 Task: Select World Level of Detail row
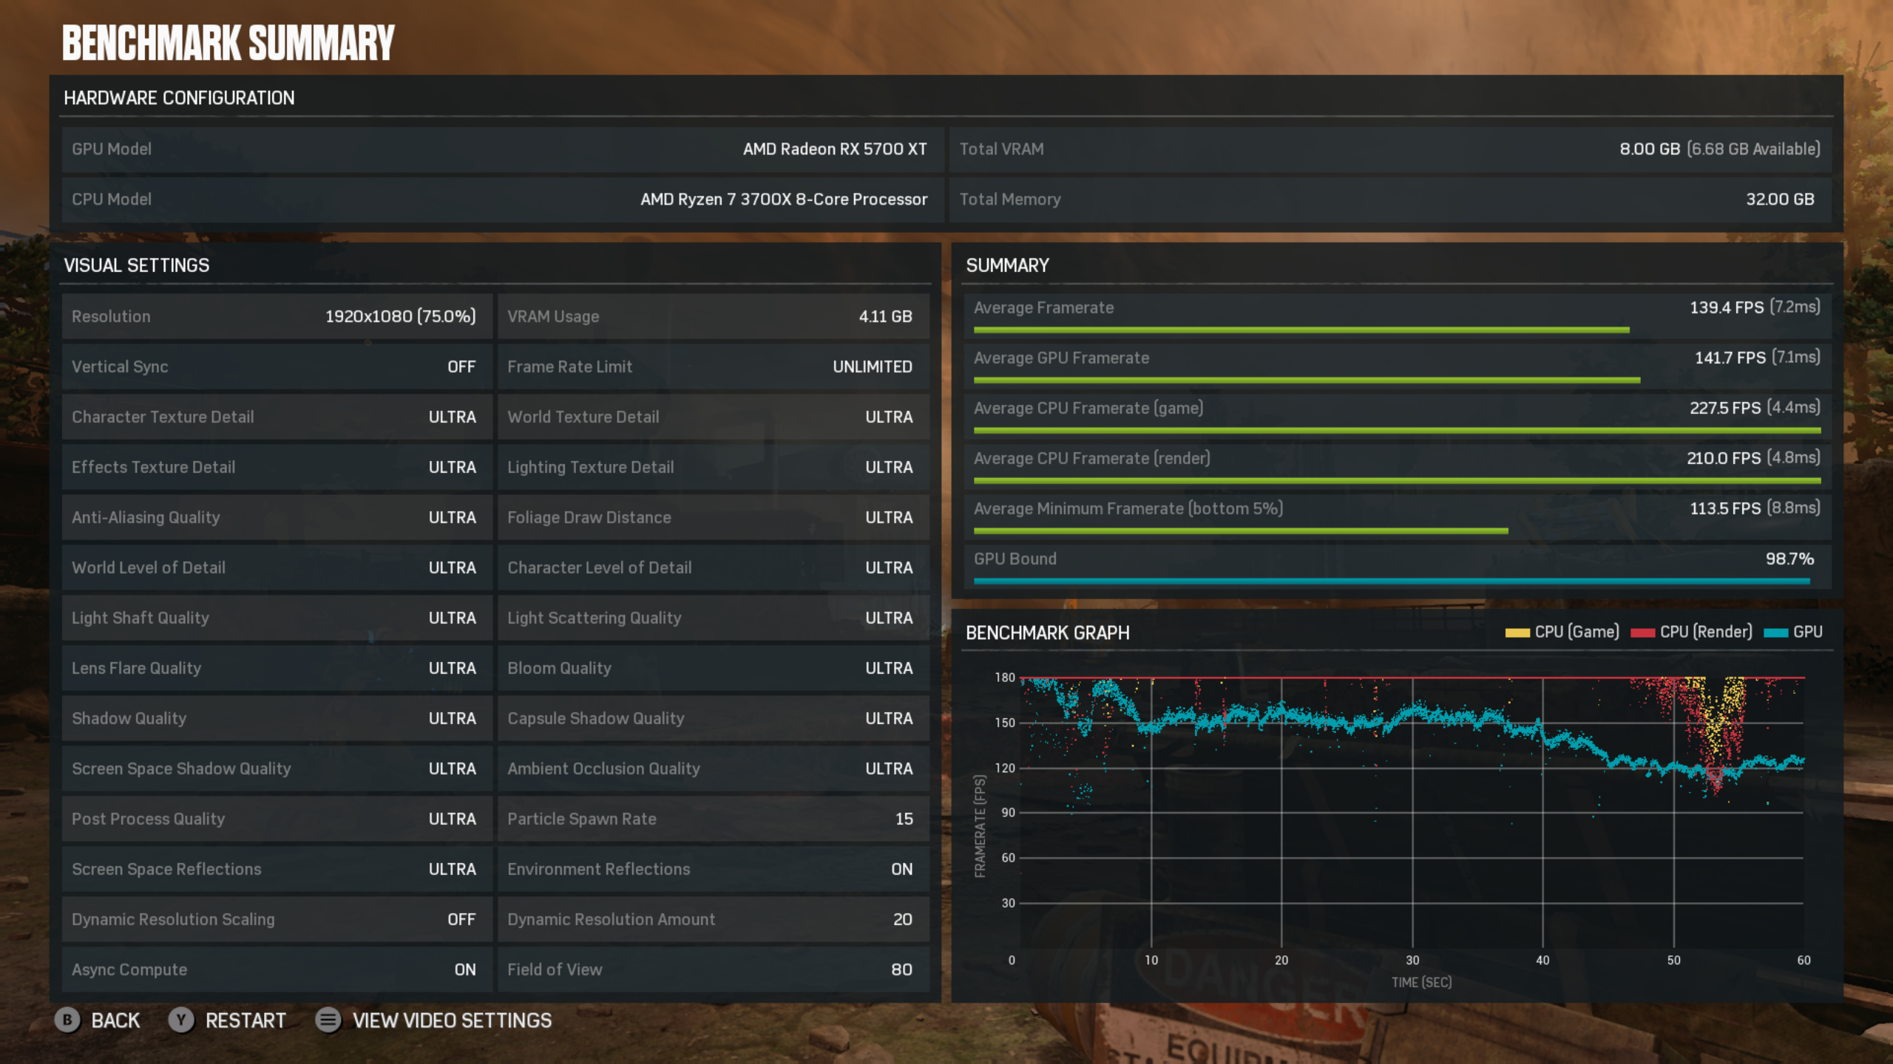click(x=277, y=567)
